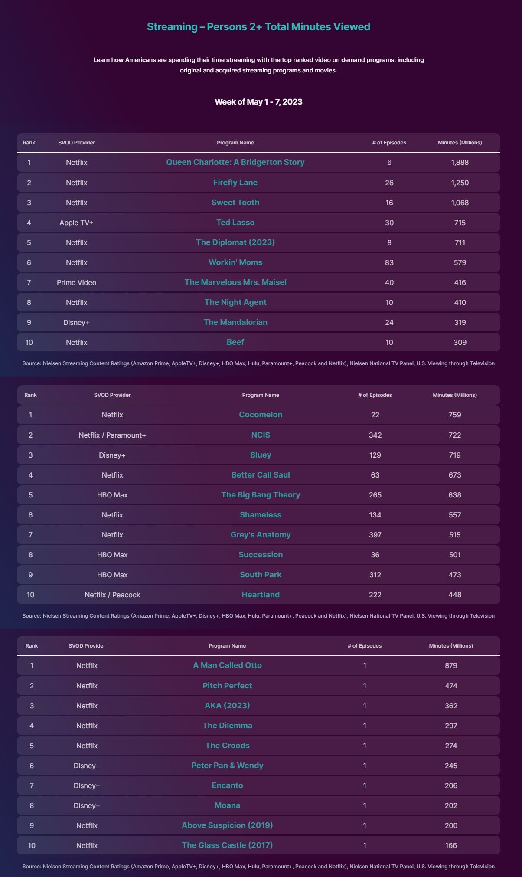Click the Beef program link
The height and width of the screenshot is (877, 522).
click(x=235, y=342)
